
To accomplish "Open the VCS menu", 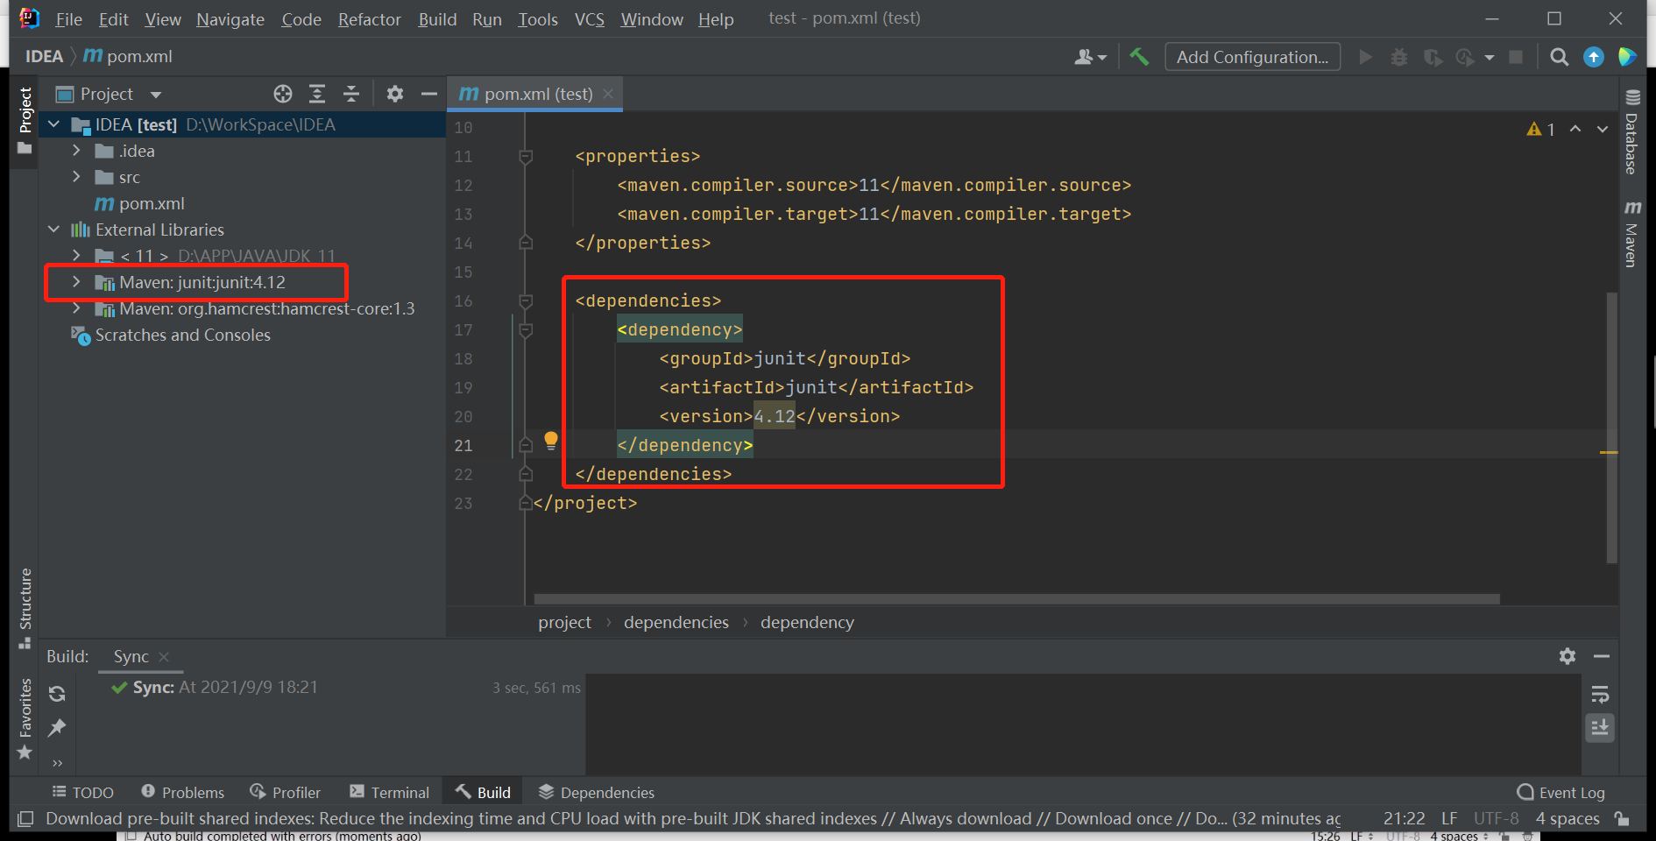I will pyautogui.click(x=590, y=19).
